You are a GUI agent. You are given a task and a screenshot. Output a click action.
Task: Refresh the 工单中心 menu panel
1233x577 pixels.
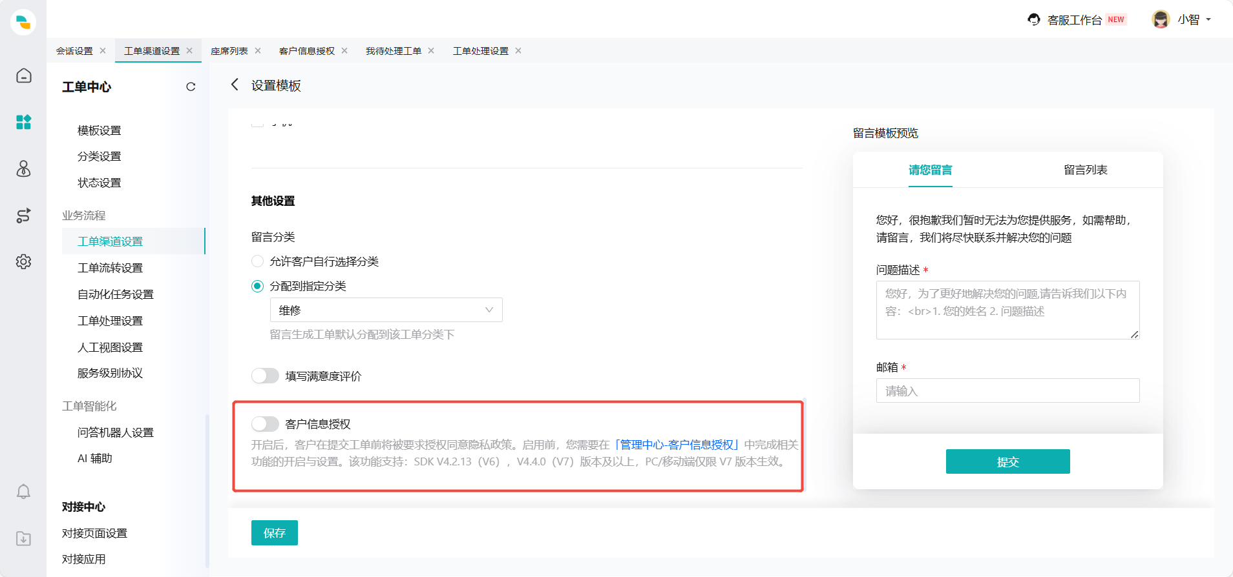click(x=191, y=87)
